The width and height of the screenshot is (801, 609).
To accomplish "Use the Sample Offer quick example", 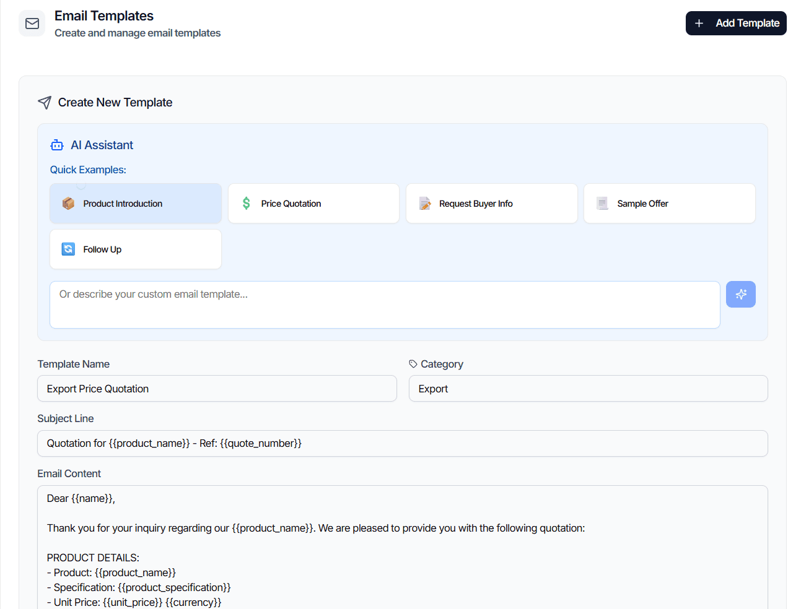I will (670, 204).
